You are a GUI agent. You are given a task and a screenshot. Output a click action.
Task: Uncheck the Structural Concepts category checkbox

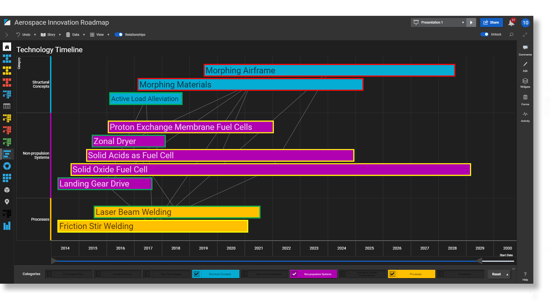[x=197, y=274]
